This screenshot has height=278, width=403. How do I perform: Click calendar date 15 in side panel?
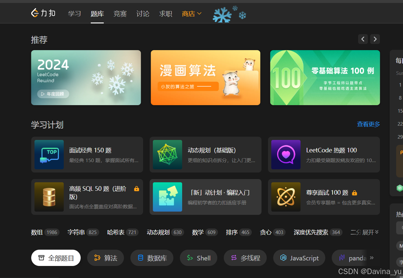click(400, 111)
